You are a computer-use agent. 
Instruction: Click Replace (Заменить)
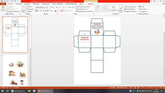click(143, 9)
